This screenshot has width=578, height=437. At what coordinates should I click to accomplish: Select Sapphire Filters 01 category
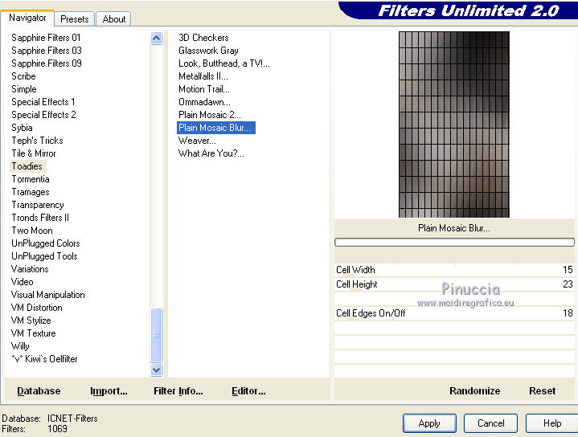pyautogui.click(x=46, y=38)
